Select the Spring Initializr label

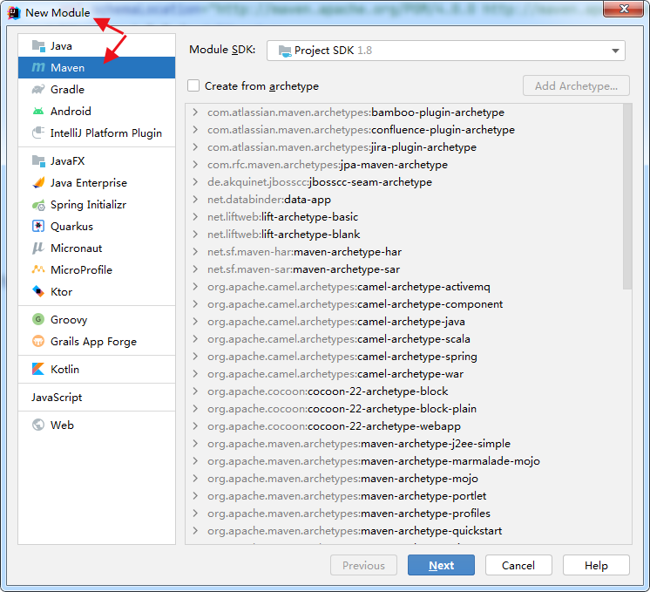pyautogui.click(x=88, y=205)
